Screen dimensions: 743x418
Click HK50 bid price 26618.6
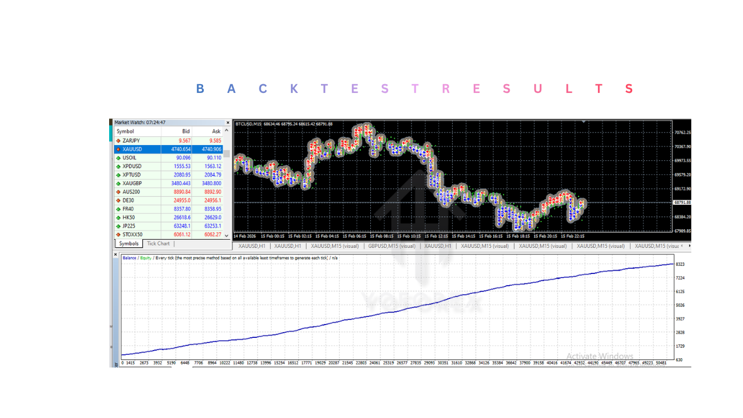pos(182,218)
